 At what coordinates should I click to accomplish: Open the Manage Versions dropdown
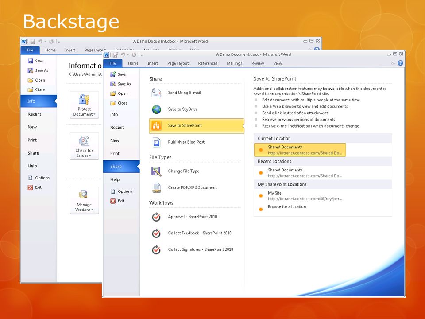coord(84,200)
